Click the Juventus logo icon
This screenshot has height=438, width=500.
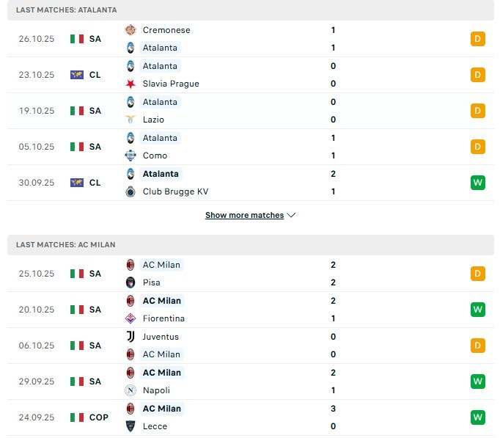(x=130, y=337)
